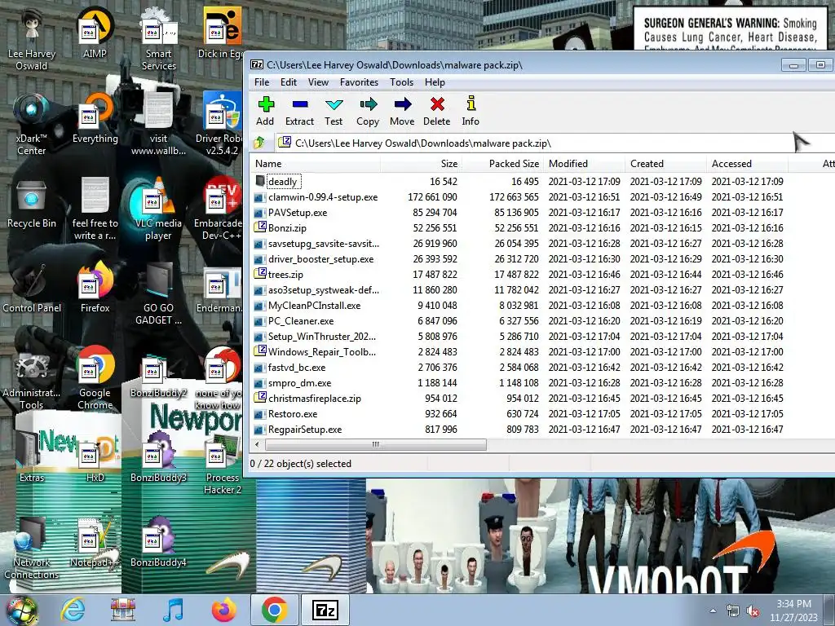Image resolution: width=835 pixels, height=626 pixels.
Task: Run the Test archive tool
Action: tap(334, 111)
